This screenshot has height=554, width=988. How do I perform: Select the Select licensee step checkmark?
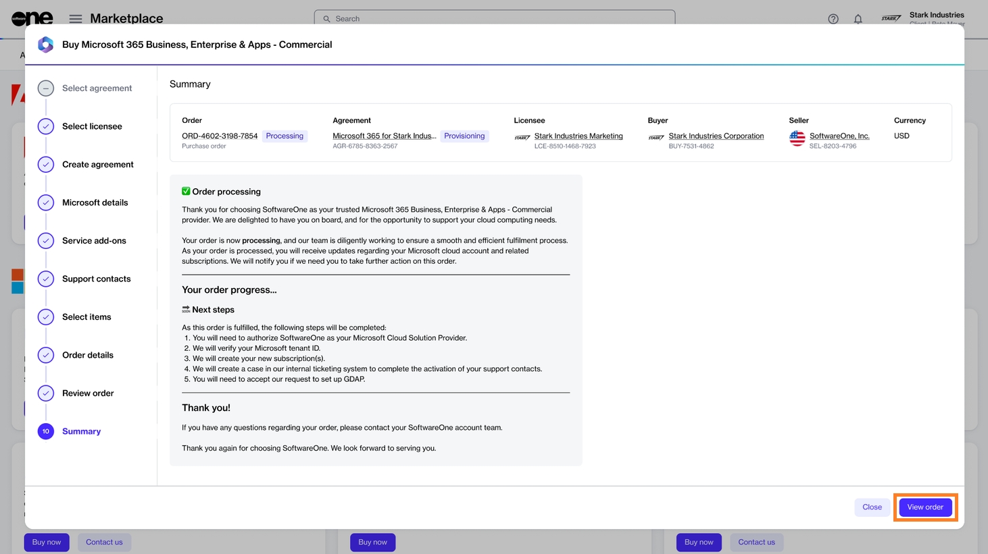coord(46,126)
